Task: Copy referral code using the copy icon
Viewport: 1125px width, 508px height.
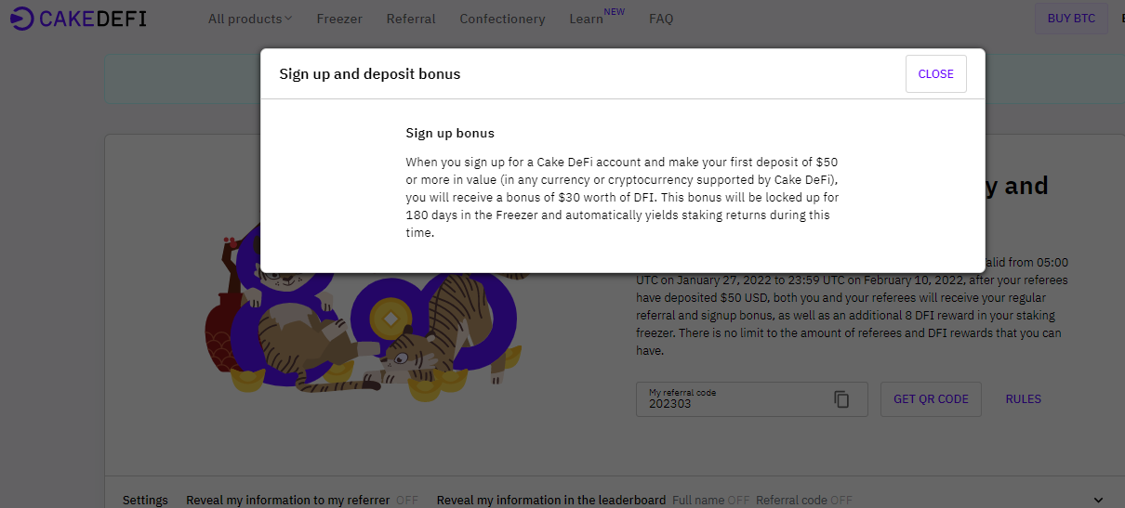Action: click(x=841, y=399)
